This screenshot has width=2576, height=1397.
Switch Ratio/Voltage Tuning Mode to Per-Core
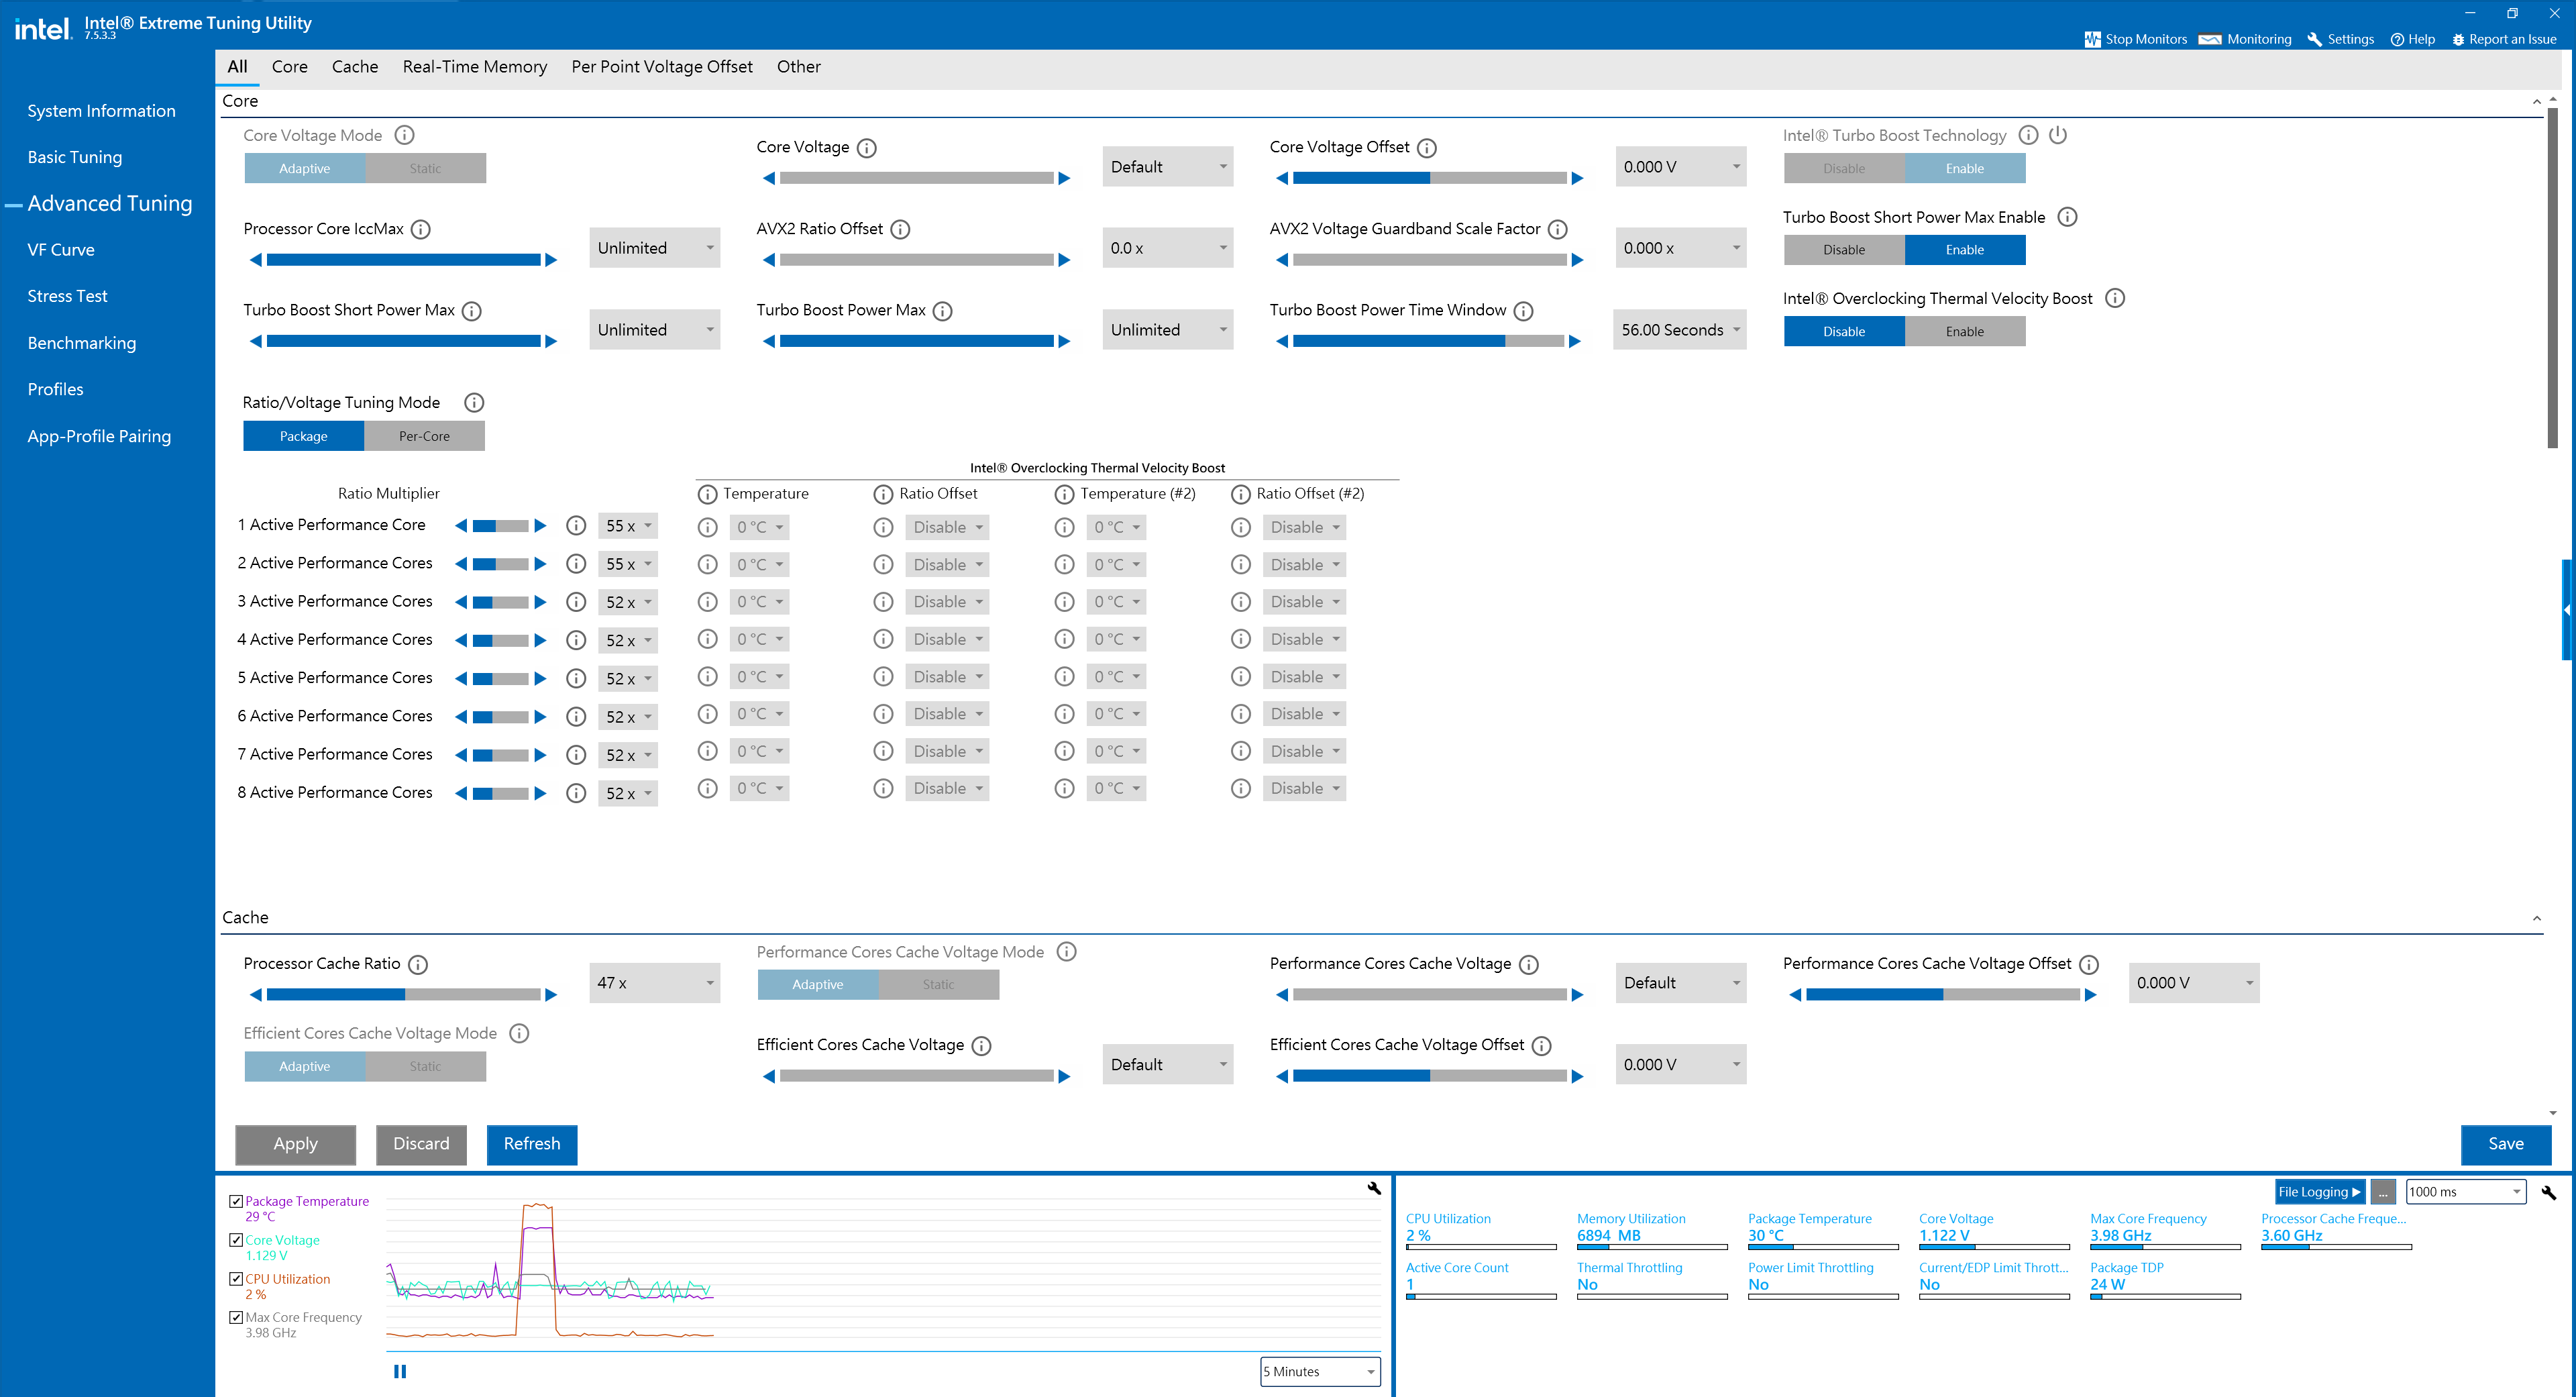(424, 436)
